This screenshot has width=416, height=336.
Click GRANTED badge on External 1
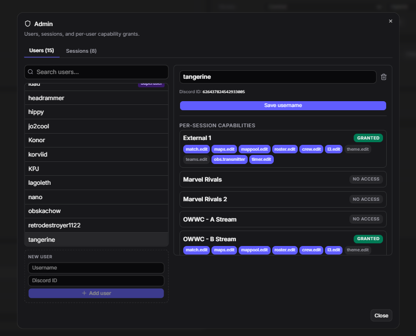pos(368,138)
